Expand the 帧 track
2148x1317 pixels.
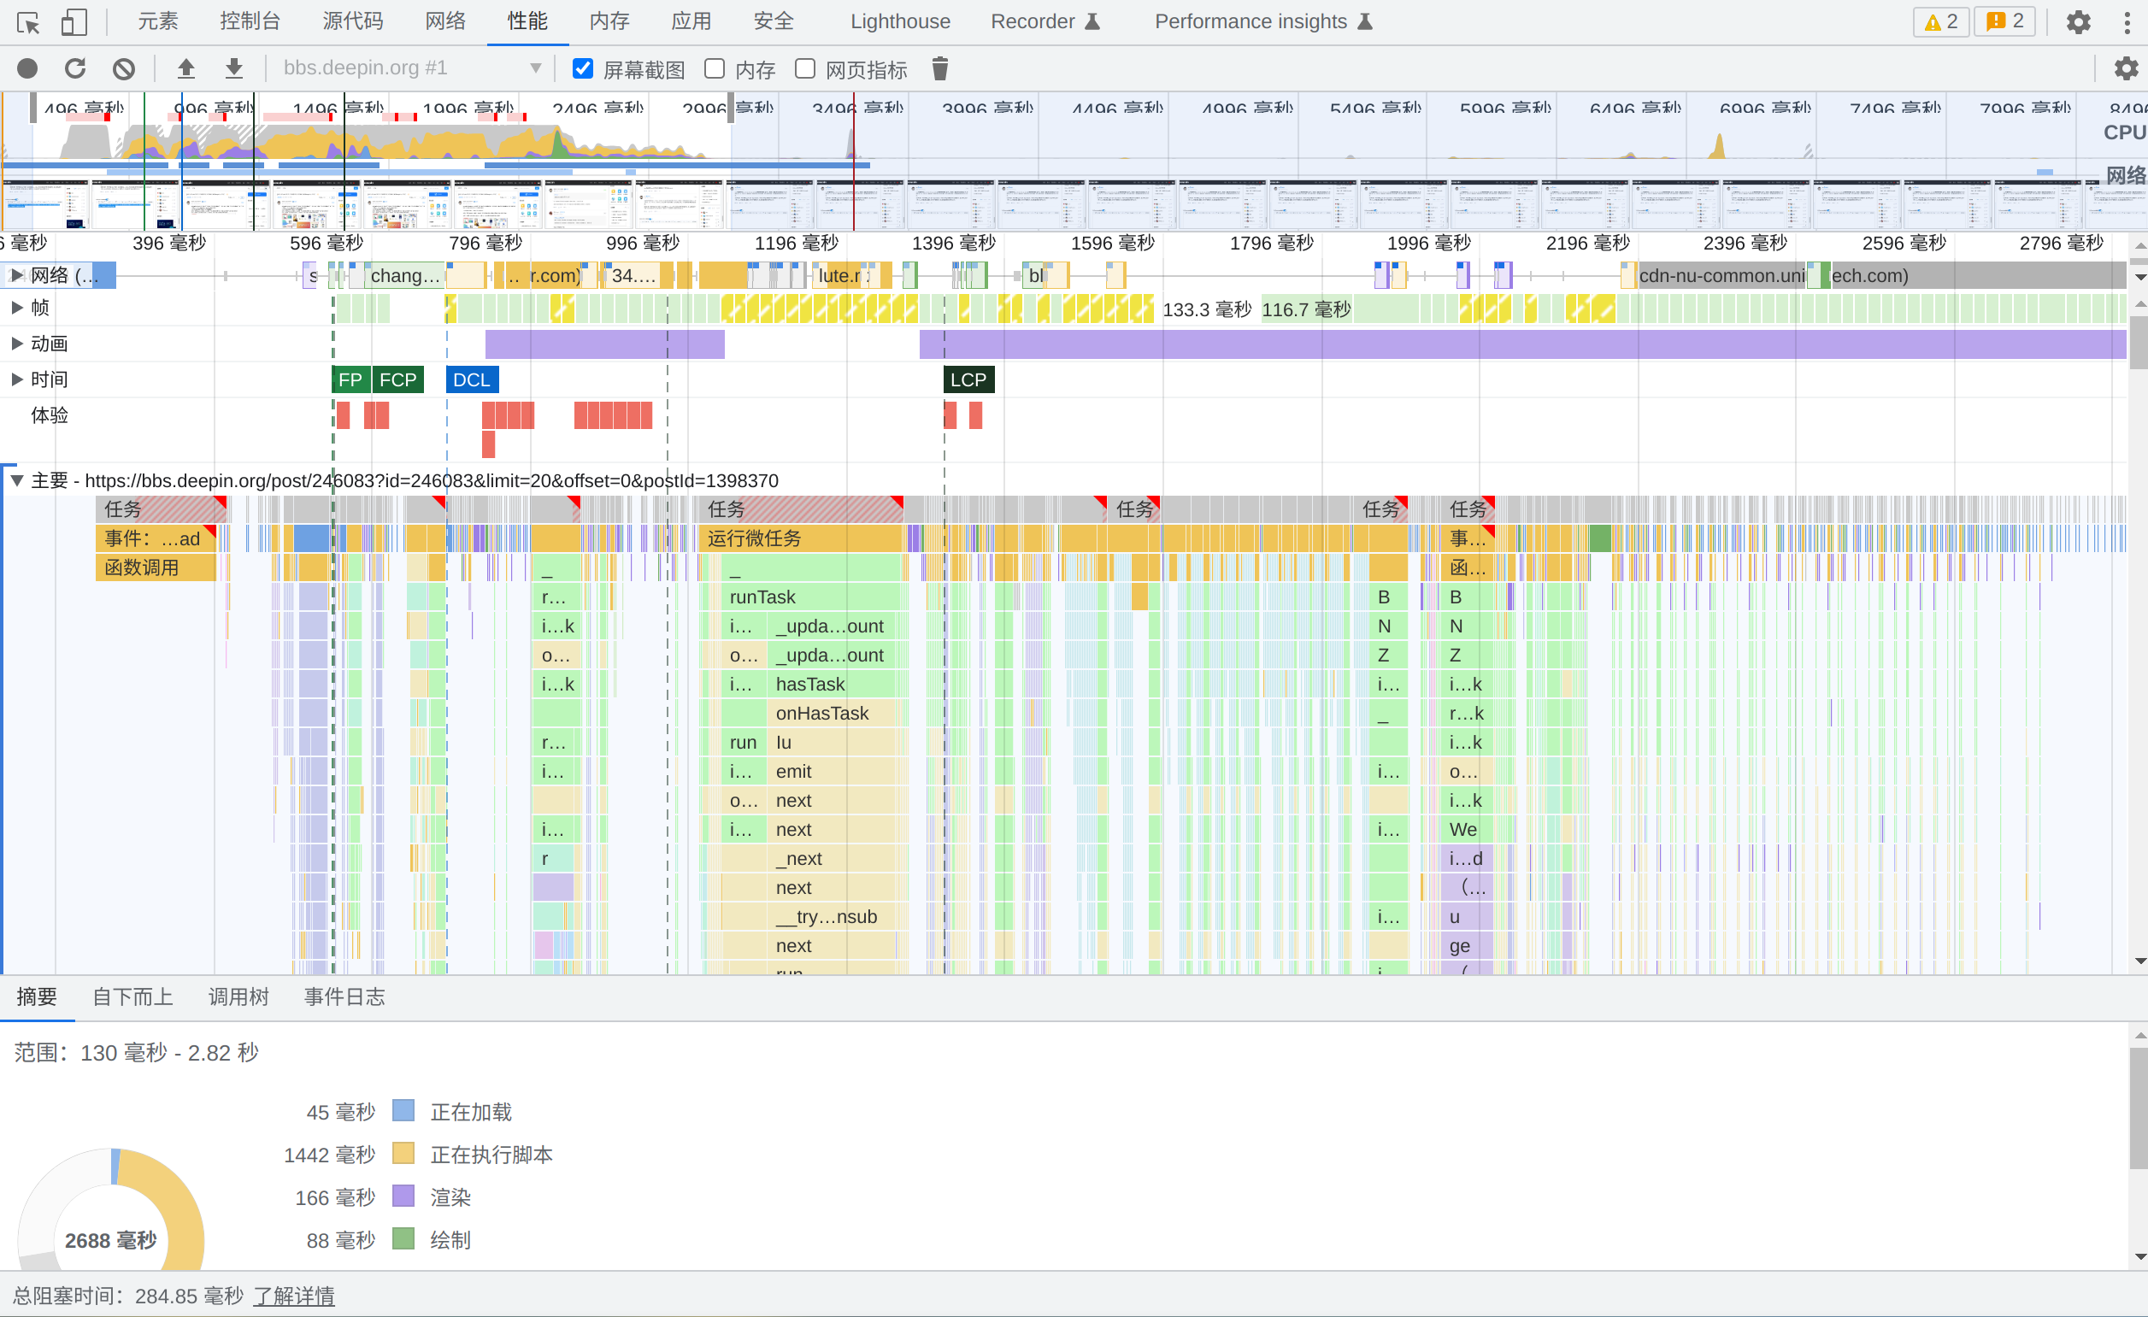(16, 308)
